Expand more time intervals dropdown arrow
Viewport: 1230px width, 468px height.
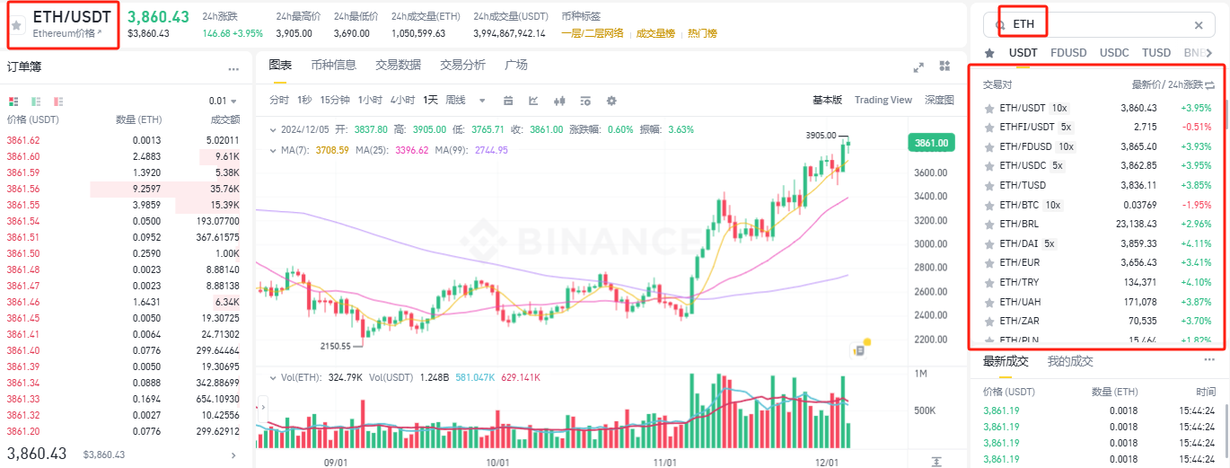[x=482, y=101]
